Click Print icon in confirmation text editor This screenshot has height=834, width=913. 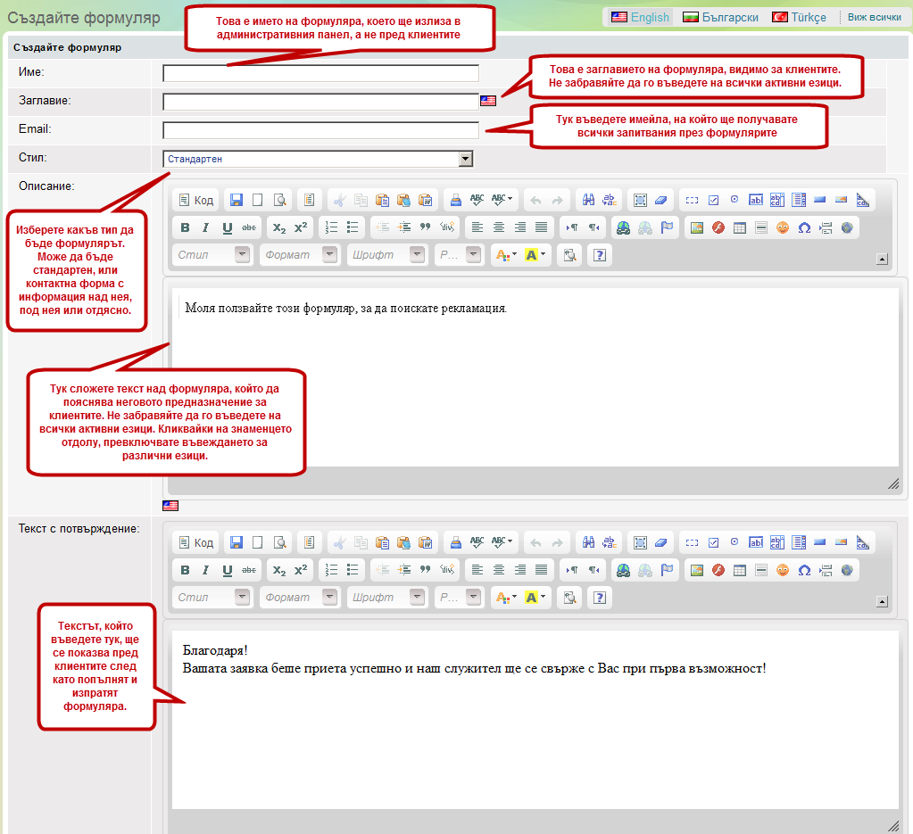[x=455, y=542]
